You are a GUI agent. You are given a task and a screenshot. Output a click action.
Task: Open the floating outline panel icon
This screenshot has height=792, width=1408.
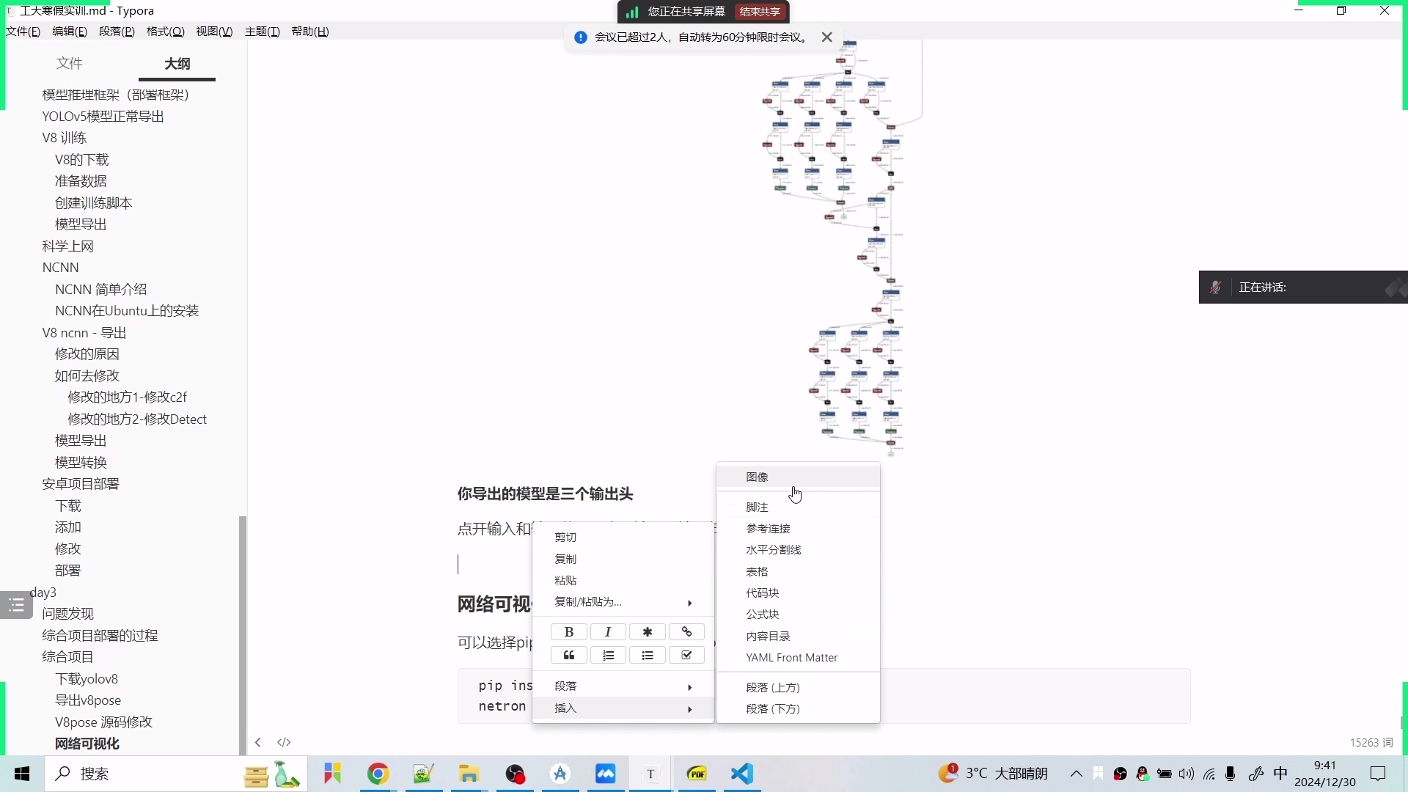pos(15,604)
